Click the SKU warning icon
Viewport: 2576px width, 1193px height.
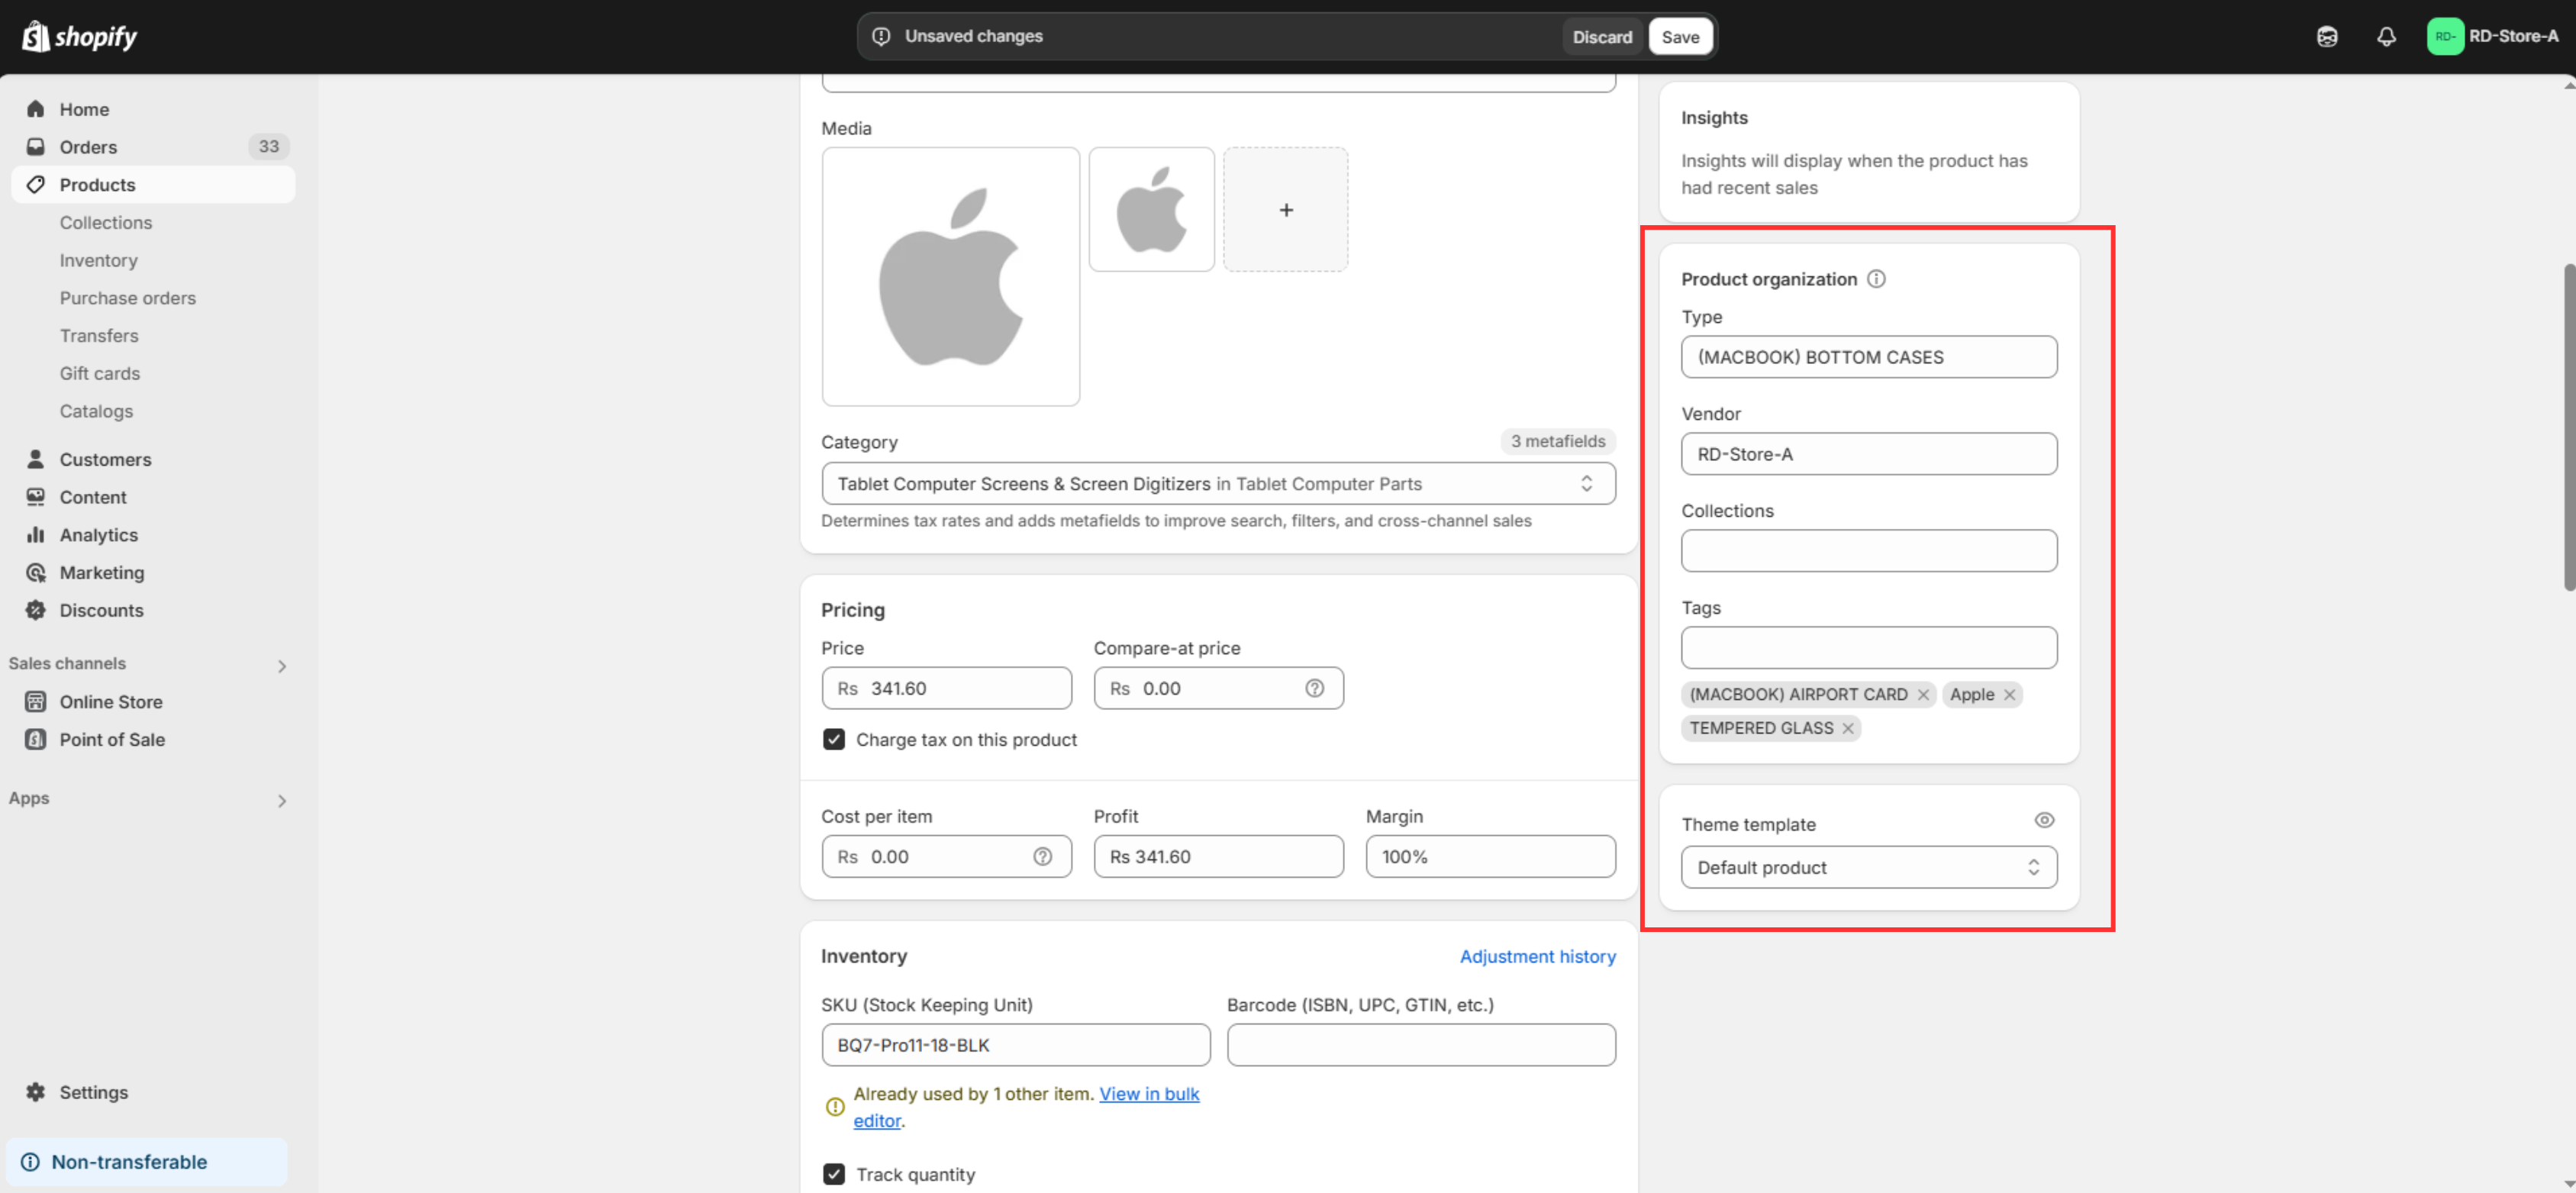835,1107
